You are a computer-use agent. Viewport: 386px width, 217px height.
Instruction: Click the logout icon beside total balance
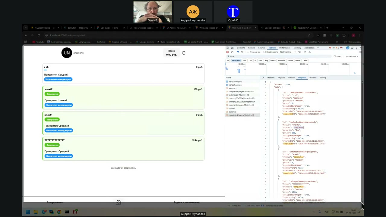pyautogui.click(x=184, y=53)
